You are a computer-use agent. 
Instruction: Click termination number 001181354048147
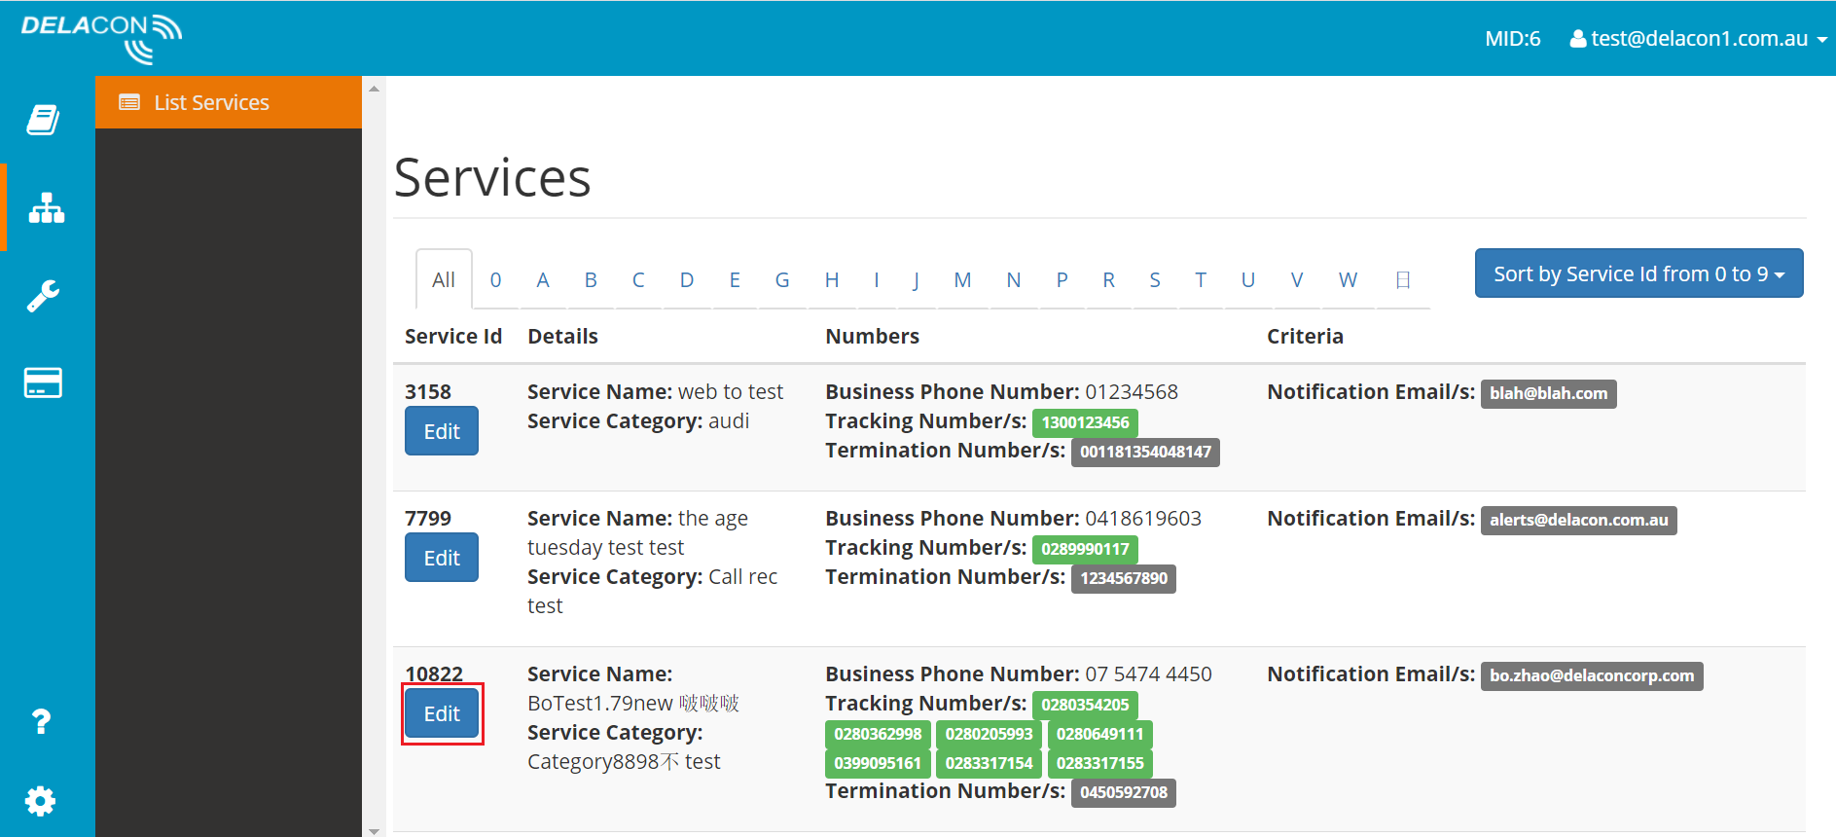click(x=1145, y=452)
